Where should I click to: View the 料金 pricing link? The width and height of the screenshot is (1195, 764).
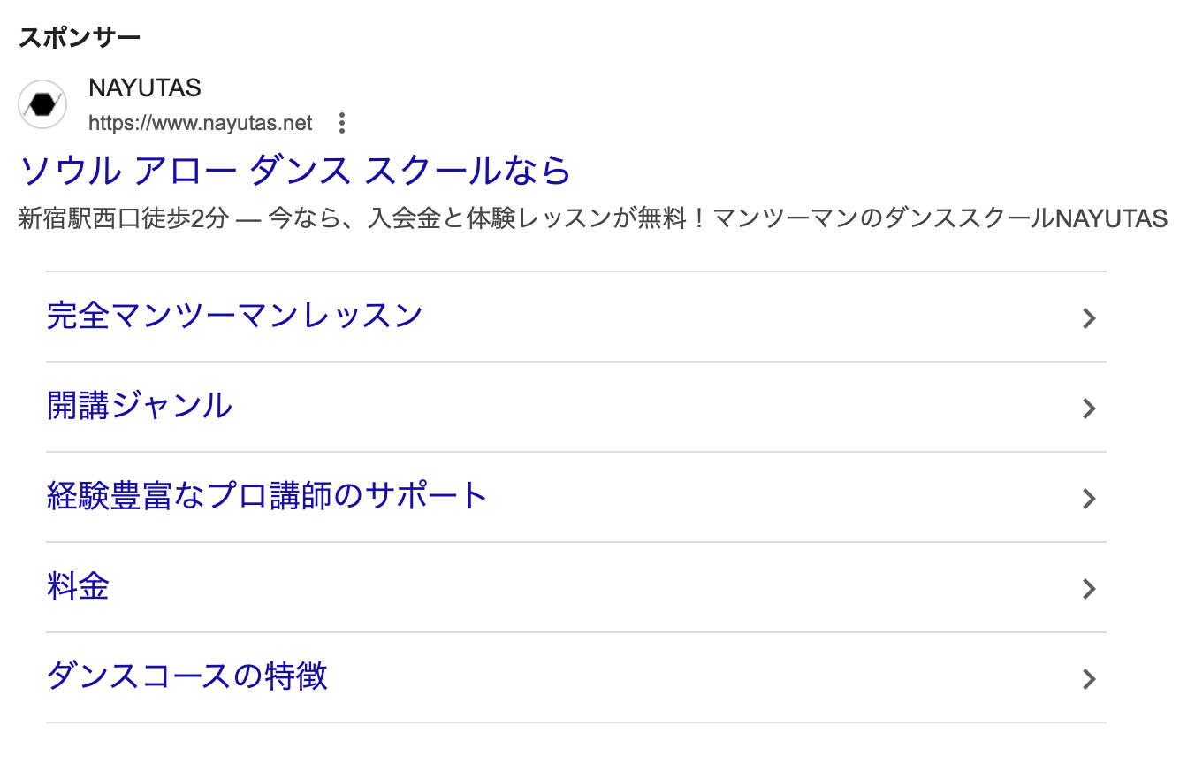[78, 586]
